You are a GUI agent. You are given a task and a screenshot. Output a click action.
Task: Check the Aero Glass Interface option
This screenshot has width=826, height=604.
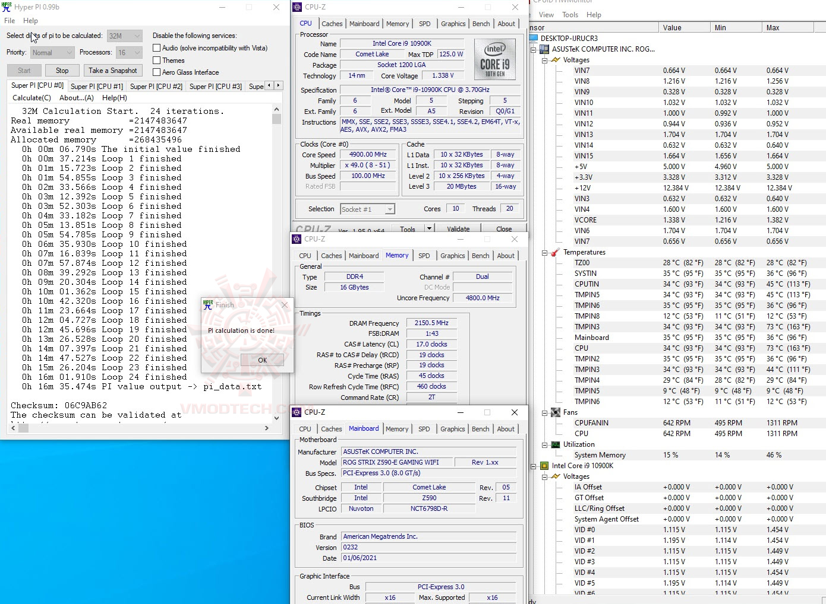point(157,72)
